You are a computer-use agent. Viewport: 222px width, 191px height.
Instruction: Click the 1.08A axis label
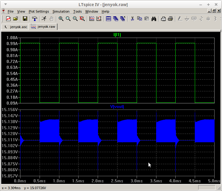coord(12,38)
